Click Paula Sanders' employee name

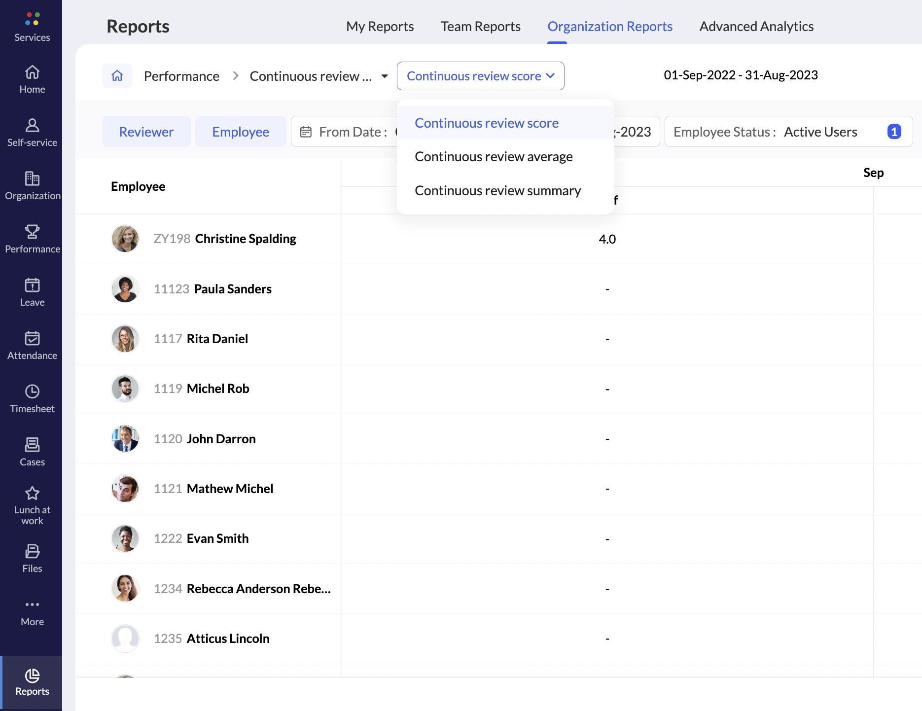tap(233, 289)
